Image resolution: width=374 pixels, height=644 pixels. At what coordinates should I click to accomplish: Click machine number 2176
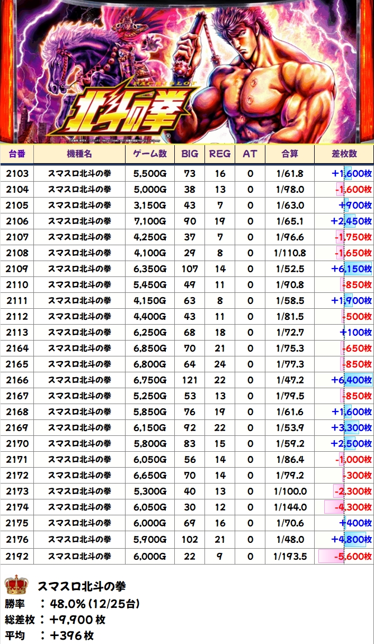pos(17,540)
